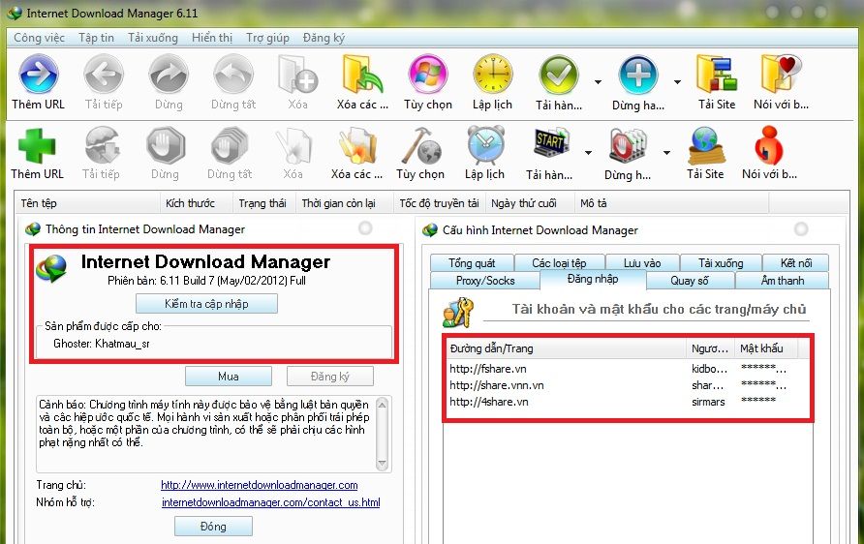Click the Dừng h... queue stop icon in second row
This screenshot has width=864, height=544.
pyautogui.click(x=629, y=146)
